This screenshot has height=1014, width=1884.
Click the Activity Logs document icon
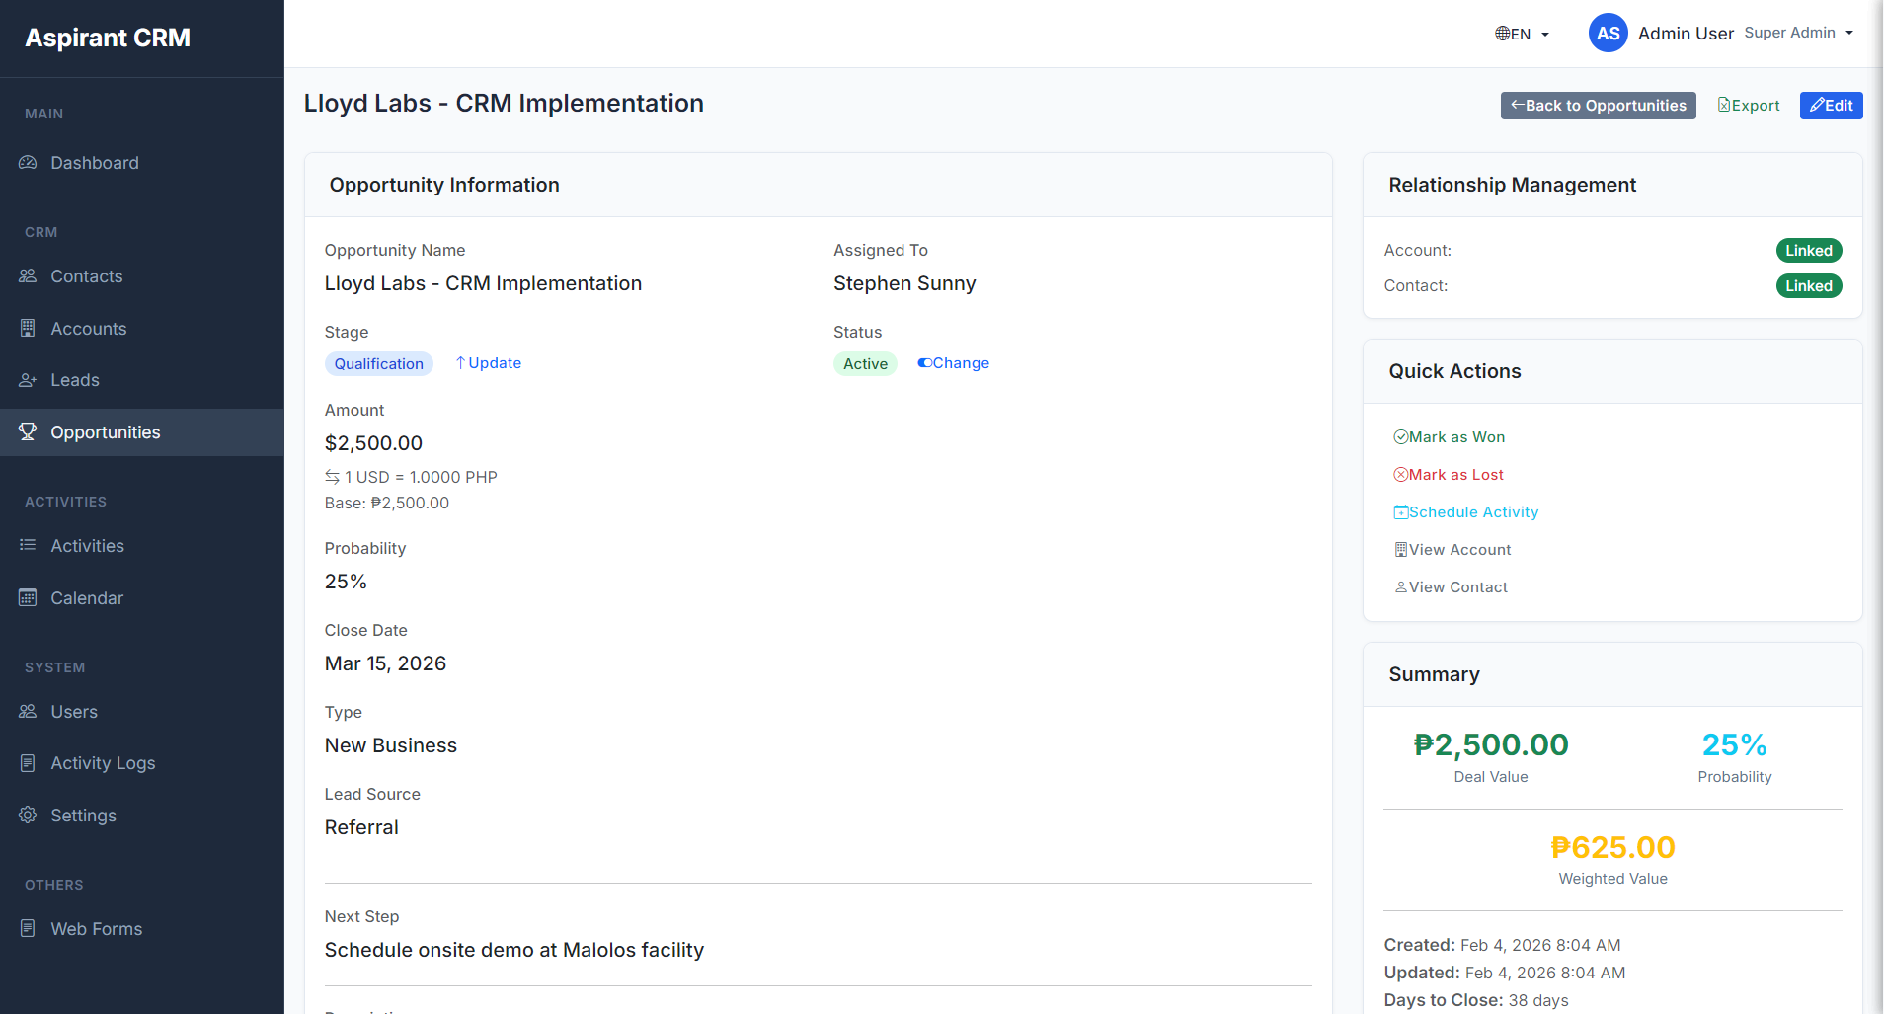click(28, 763)
